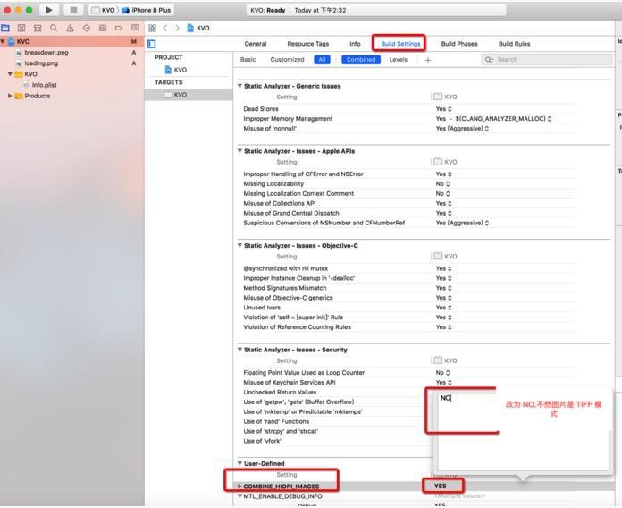
Task: Select Info.plist in navigator
Action: [44, 85]
